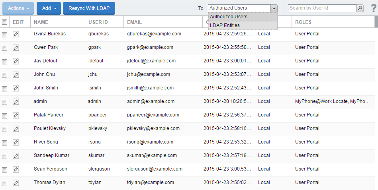This screenshot has width=378, height=190.
Task: Click Local value in River Song row
Action: tap(264, 142)
